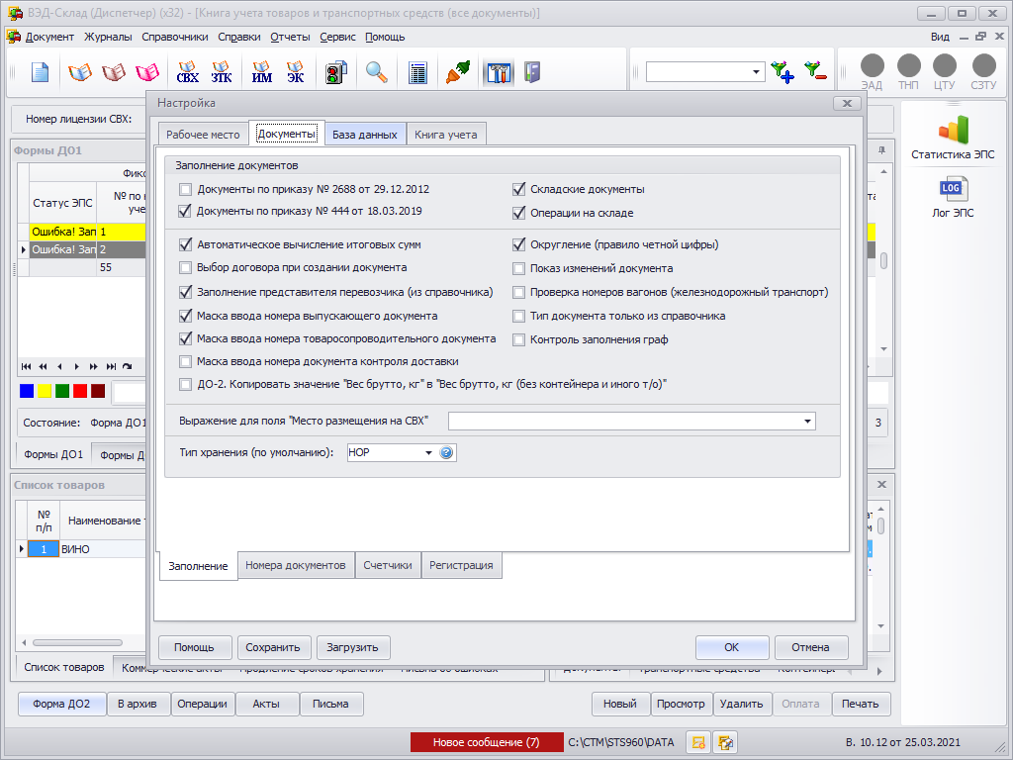This screenshot has width=1013, height=760.
Task: Expand the Место размещения на СВХ dropdown
Action: (807, 422)
